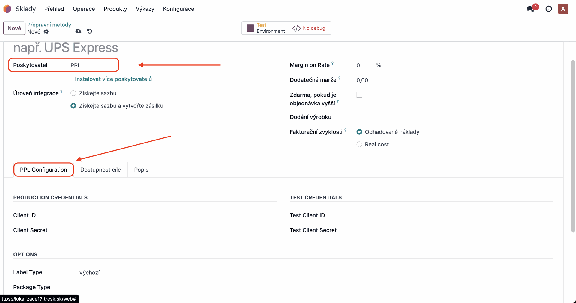Switch to the Popis tab
This screenshot has height=303, width=576.
click(x=141, y=170)
